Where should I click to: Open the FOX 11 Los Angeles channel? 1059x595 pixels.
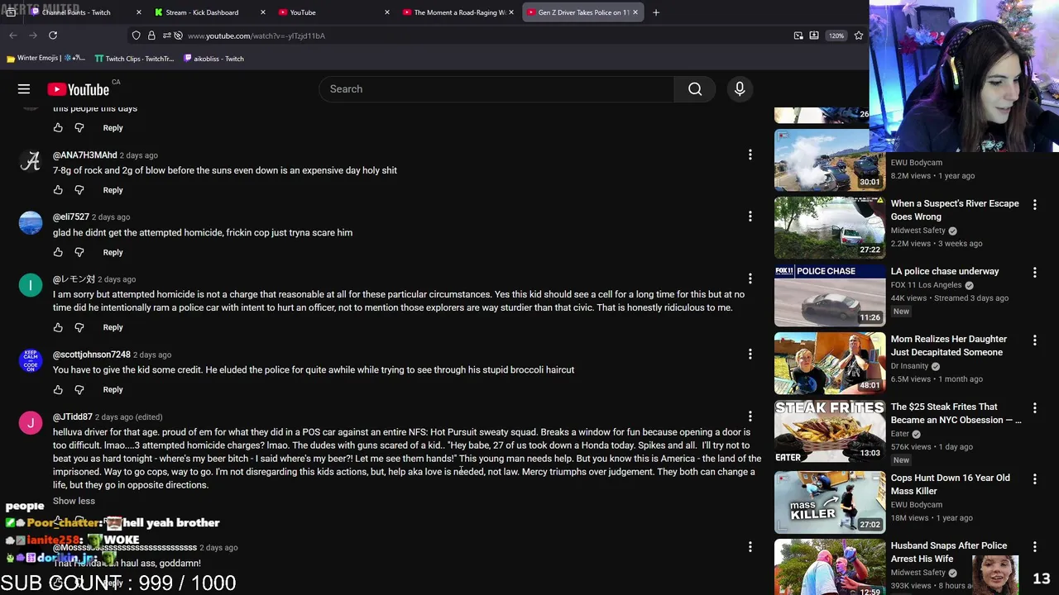pyautogui.click(x=926, y=285)
